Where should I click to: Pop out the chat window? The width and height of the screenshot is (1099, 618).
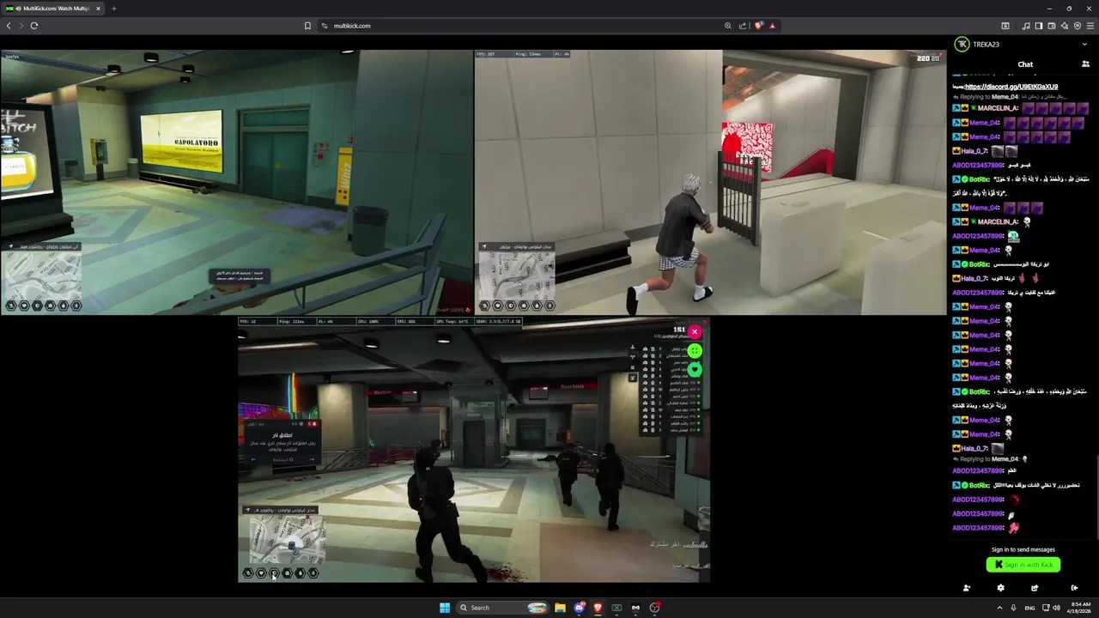click(x=1035, y=588)
